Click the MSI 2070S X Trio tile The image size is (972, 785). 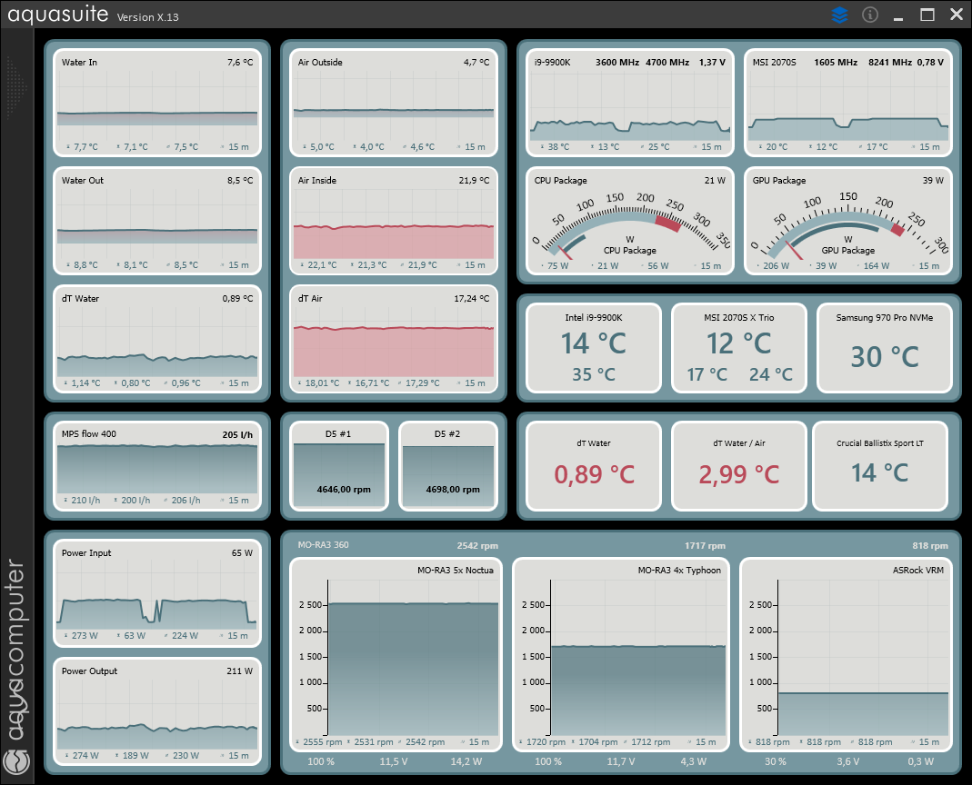[739, 348]
